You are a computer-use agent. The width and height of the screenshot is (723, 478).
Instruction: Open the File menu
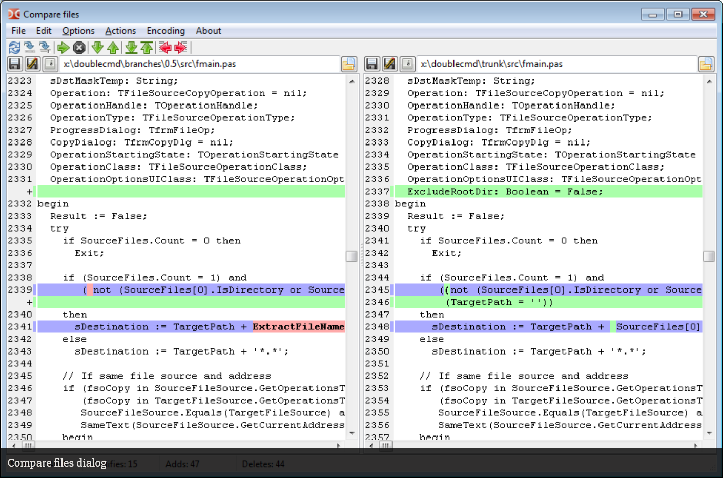(x=18, y=31)
